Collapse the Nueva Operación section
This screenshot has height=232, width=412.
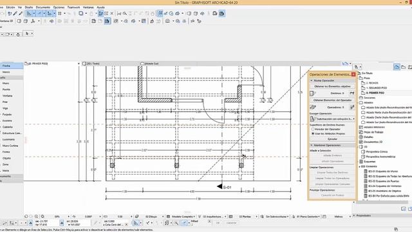tap(312, 81)
